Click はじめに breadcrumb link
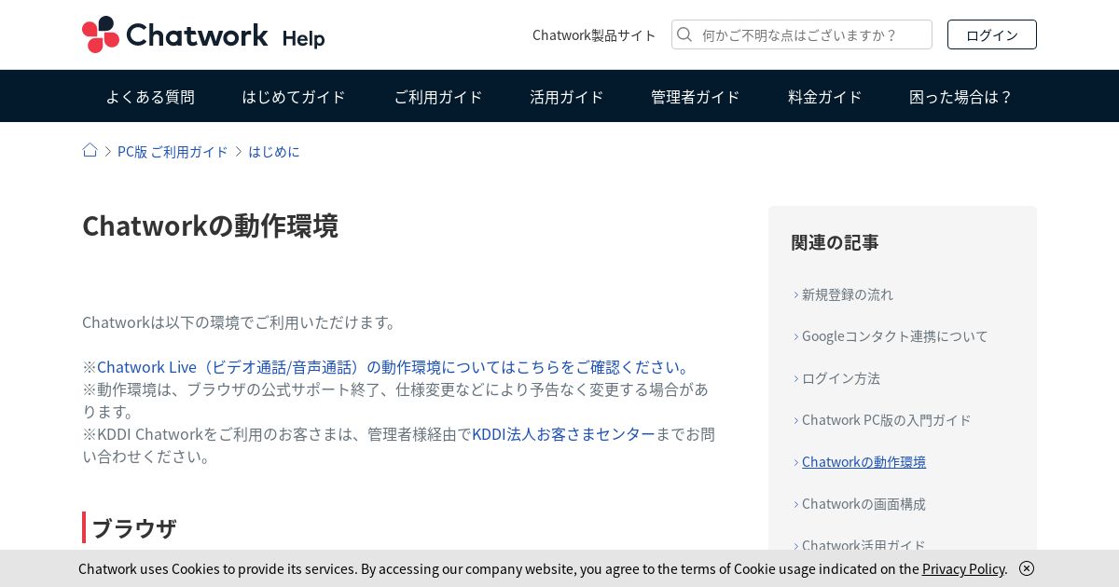This screenshot has width=1119, height=587. pos(274,151)
